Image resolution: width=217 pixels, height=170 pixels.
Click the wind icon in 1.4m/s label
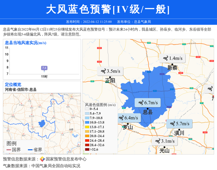click(x=166, y=58)
